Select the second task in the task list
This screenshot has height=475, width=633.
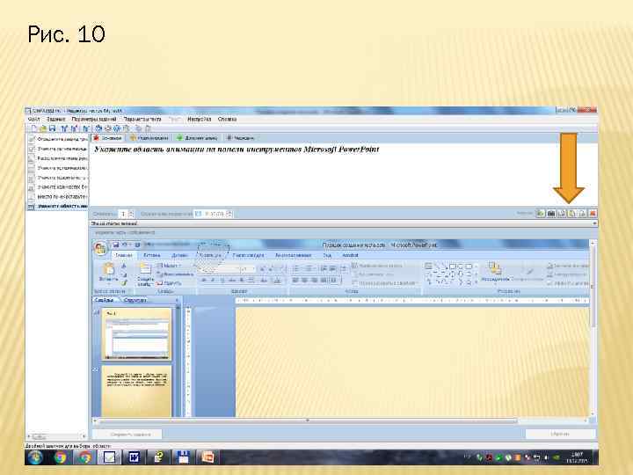58,149
